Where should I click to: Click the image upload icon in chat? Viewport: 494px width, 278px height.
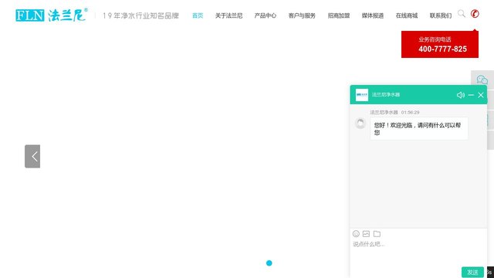pos(366,233)
